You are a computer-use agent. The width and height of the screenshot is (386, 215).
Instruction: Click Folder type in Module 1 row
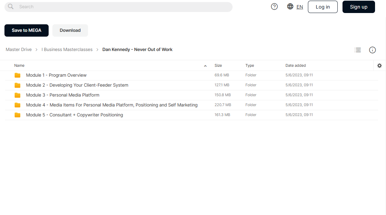[251, 75]
